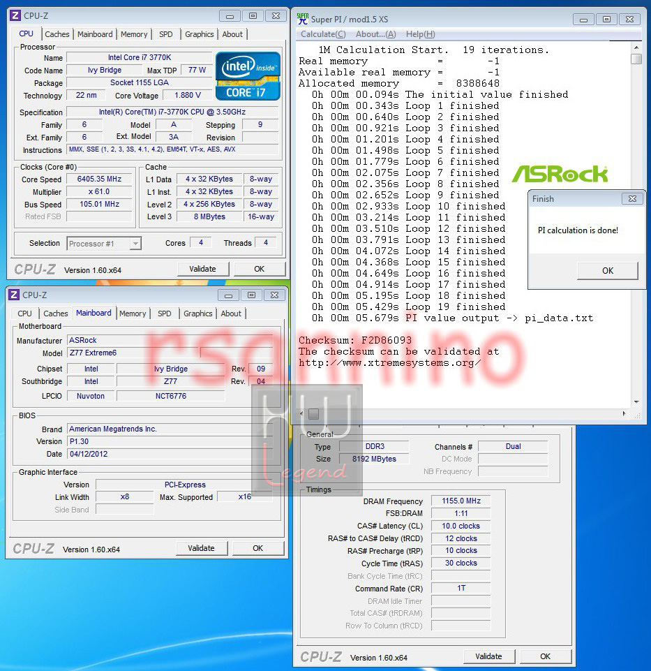Click the 'Checksum: F2D86093' line in Super PI
The height and width of the screenshot is (671, 651).
355,340
